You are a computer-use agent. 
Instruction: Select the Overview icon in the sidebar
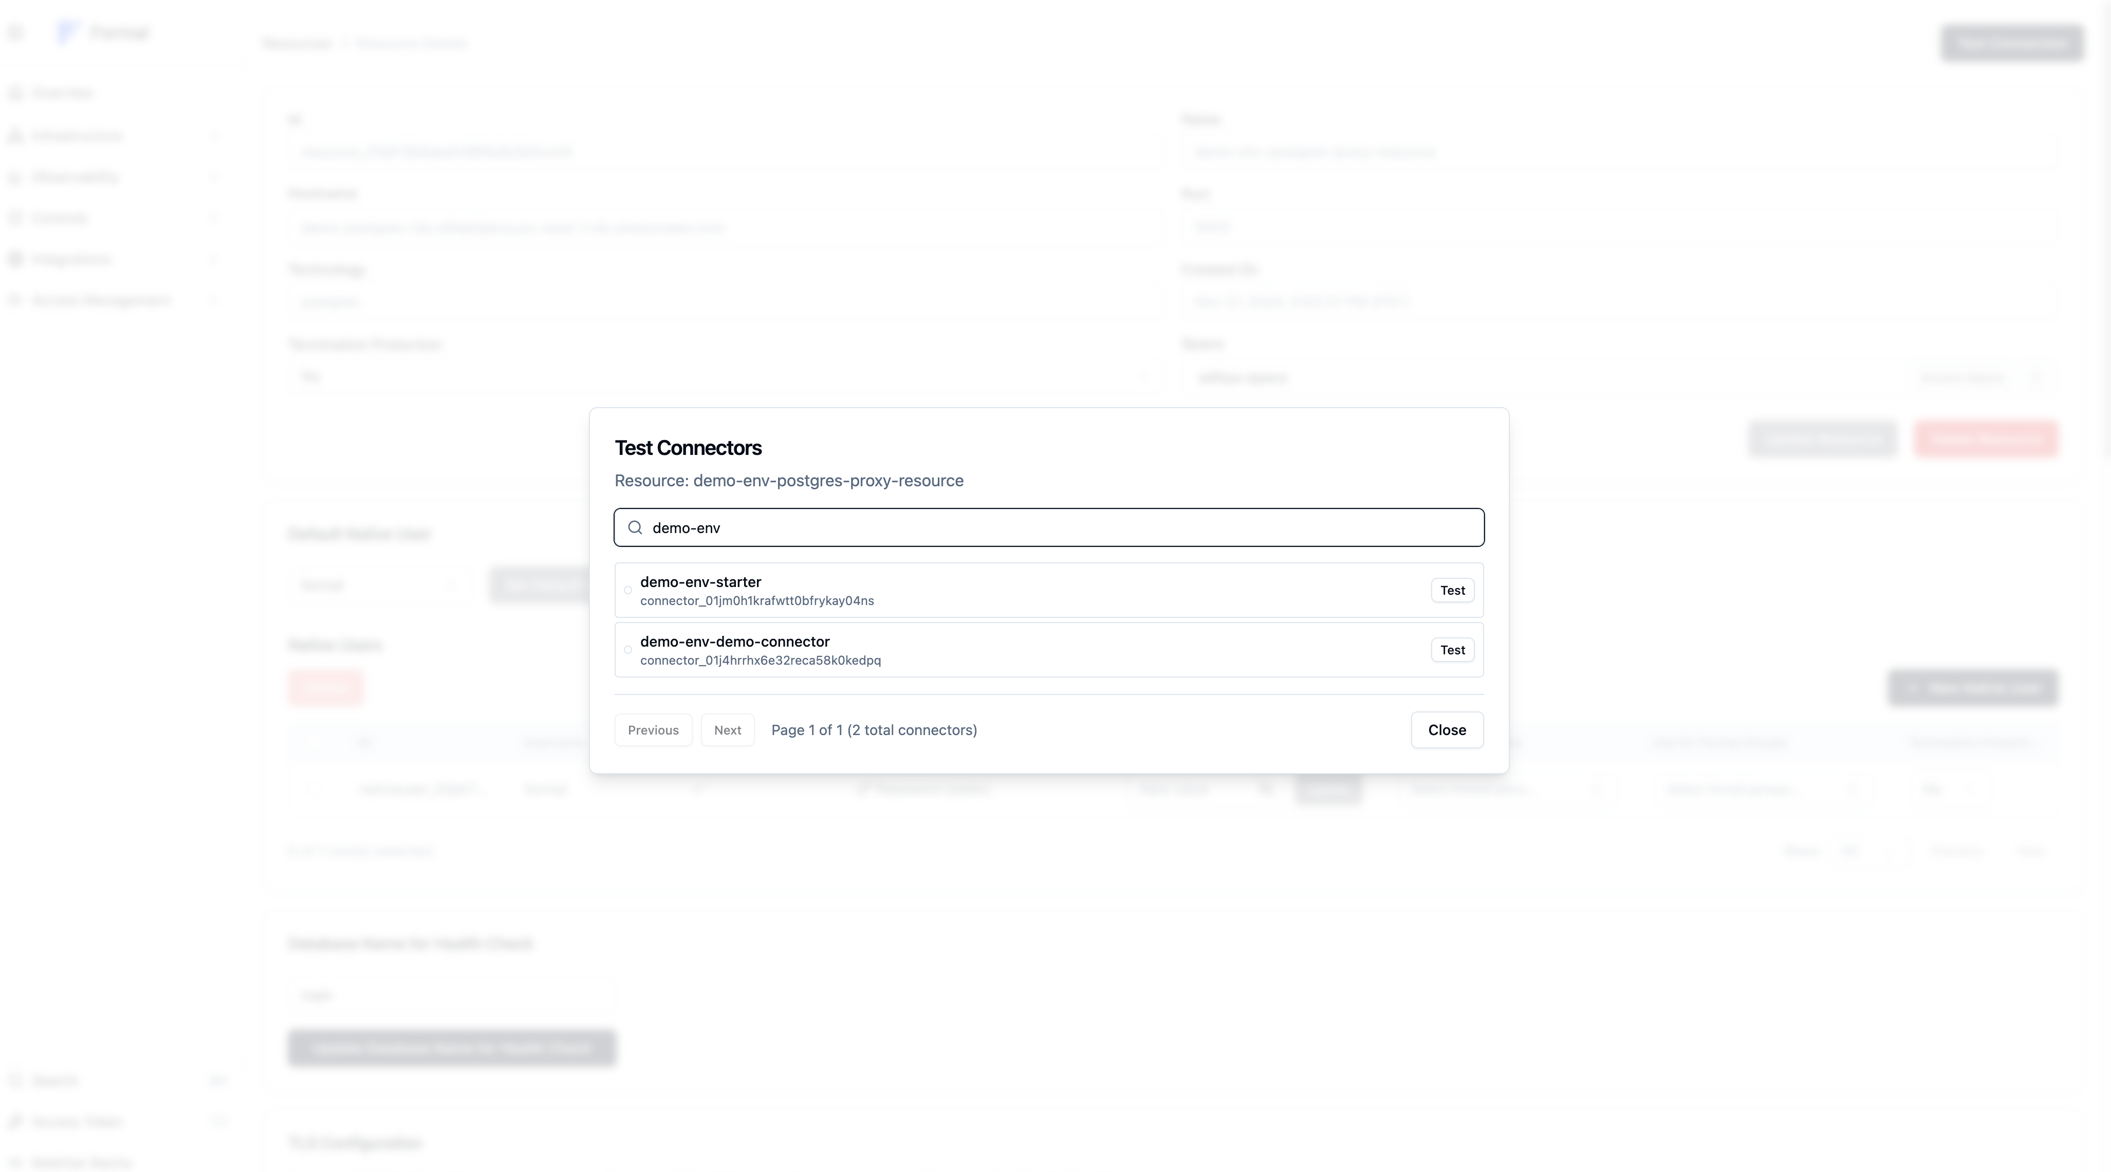click(15, 93)
